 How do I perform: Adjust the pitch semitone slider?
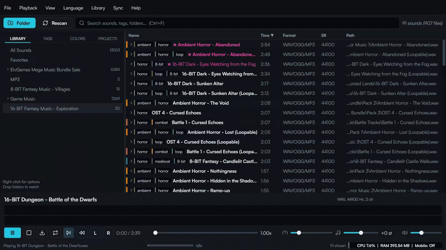pos(361,233)
